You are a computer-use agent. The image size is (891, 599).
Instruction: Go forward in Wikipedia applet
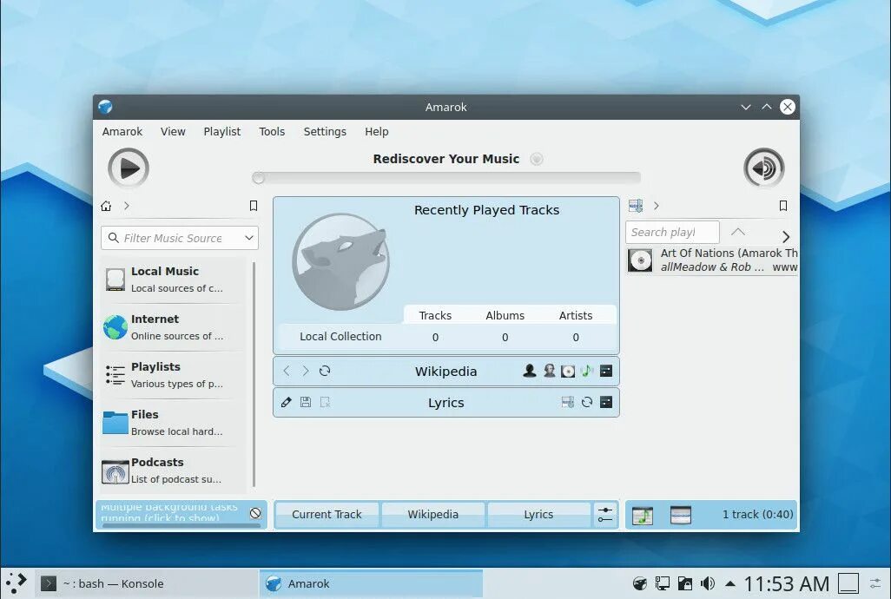(x=305, y=371)
